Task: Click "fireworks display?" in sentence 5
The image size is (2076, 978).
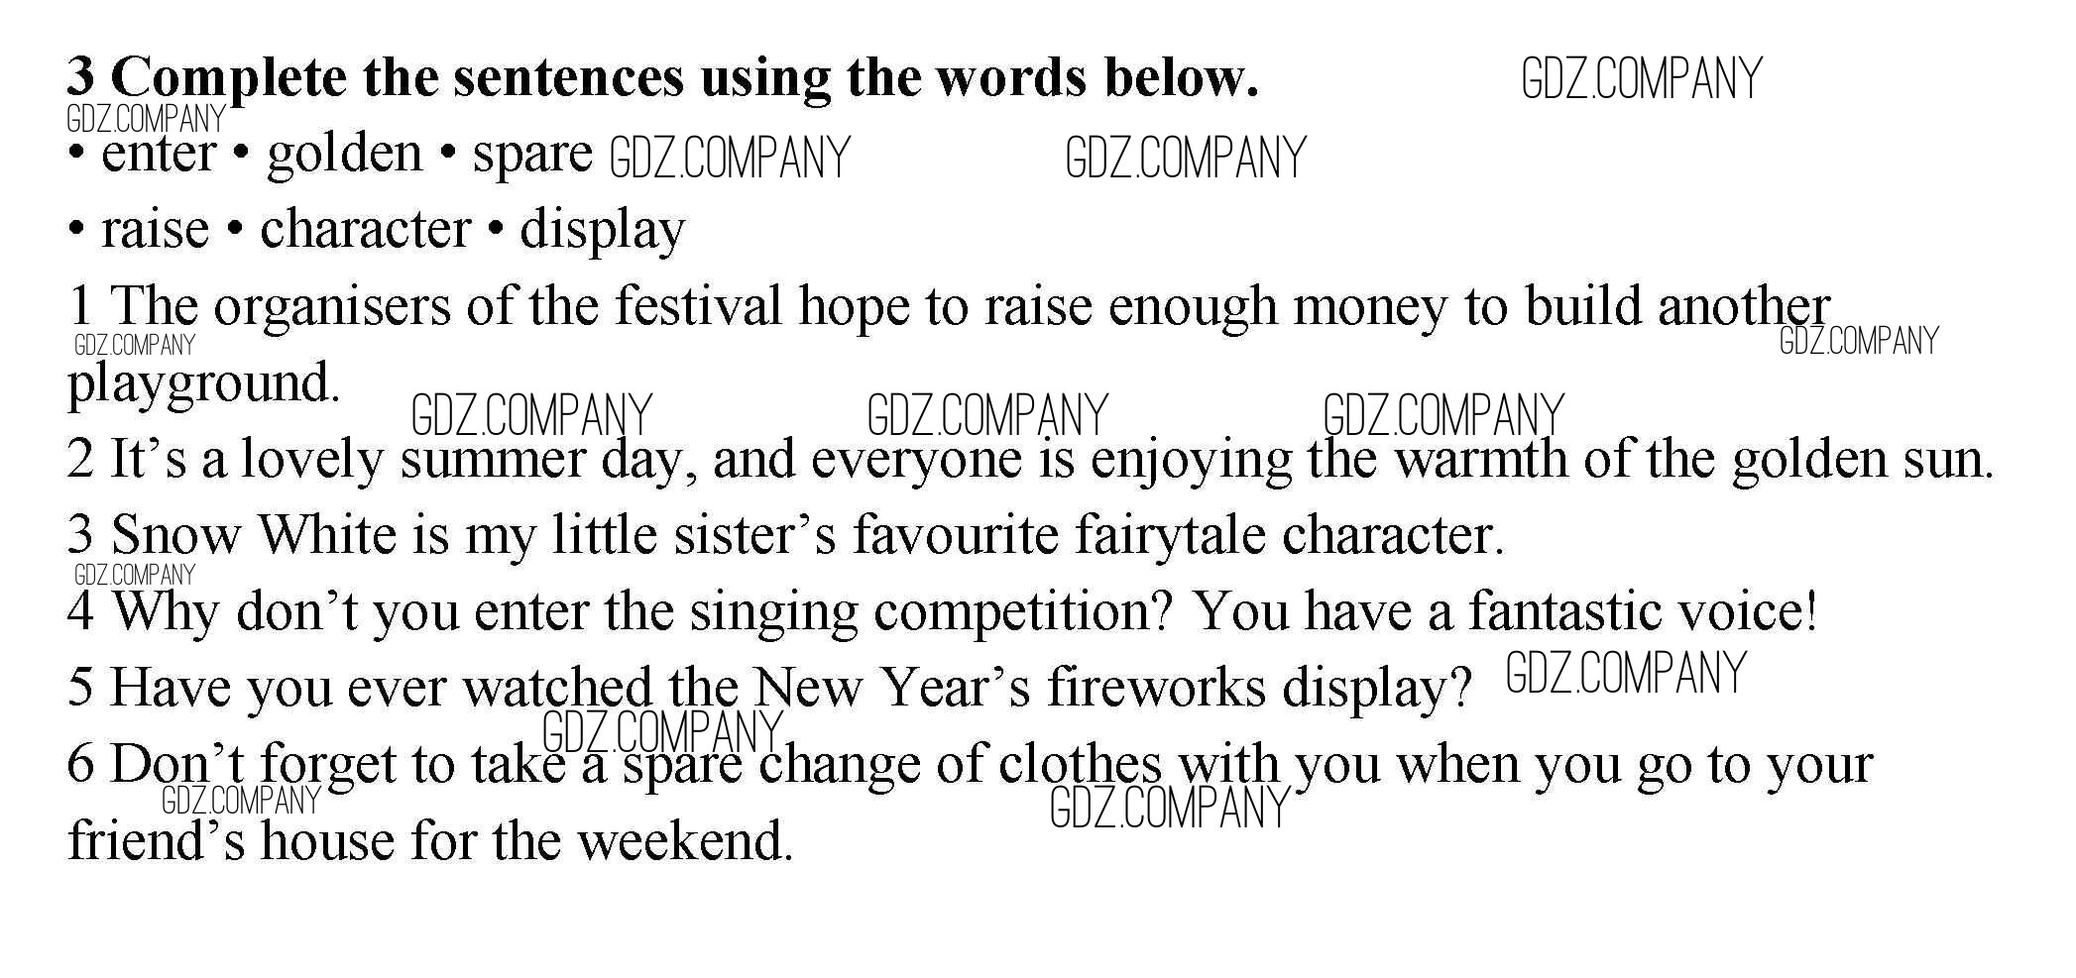Action: [x=1259, y=688]
